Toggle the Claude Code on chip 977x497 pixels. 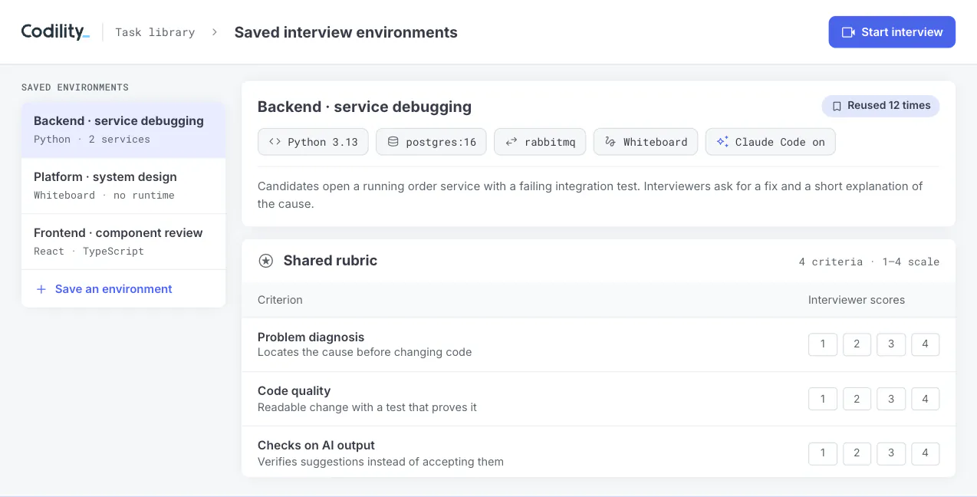click(770, 142)
